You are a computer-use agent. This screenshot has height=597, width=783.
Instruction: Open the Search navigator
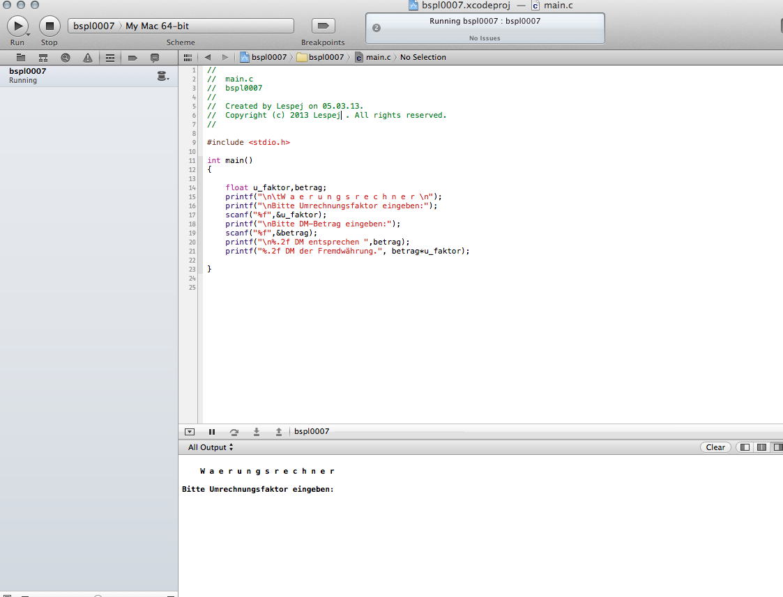click(65, 58)
